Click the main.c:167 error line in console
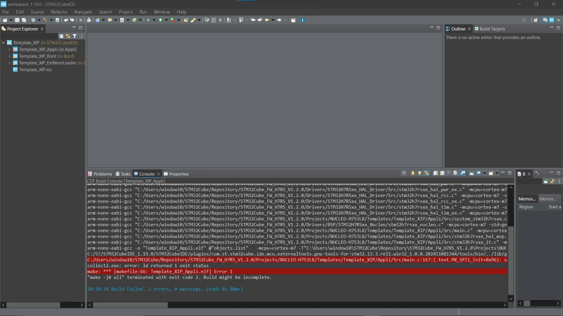 (297, 260)
